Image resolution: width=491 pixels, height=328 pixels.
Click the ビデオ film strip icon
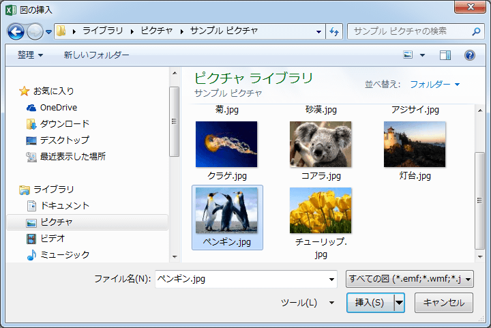pos(31,239)
